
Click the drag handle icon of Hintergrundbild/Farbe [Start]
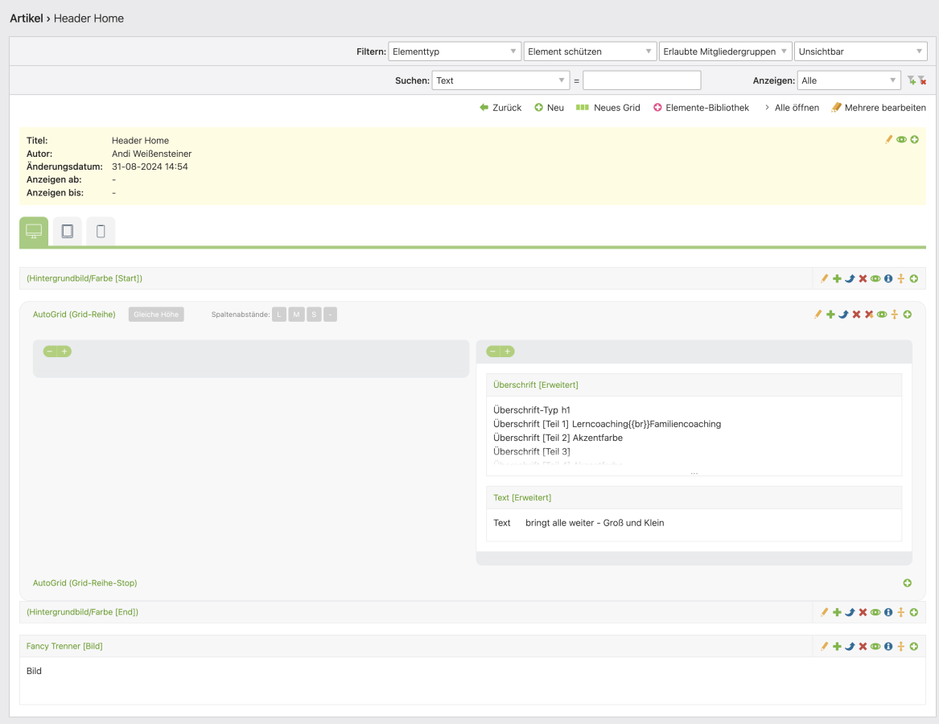pos(901,278)
